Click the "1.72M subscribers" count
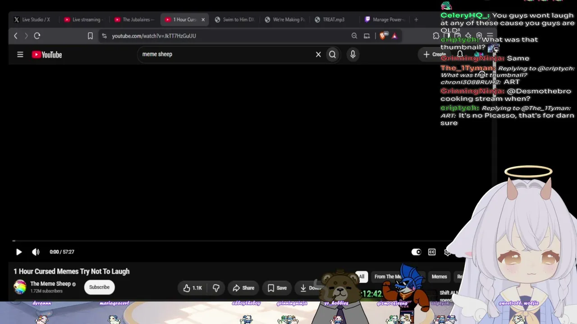The image size is (577, 324). 46,291
